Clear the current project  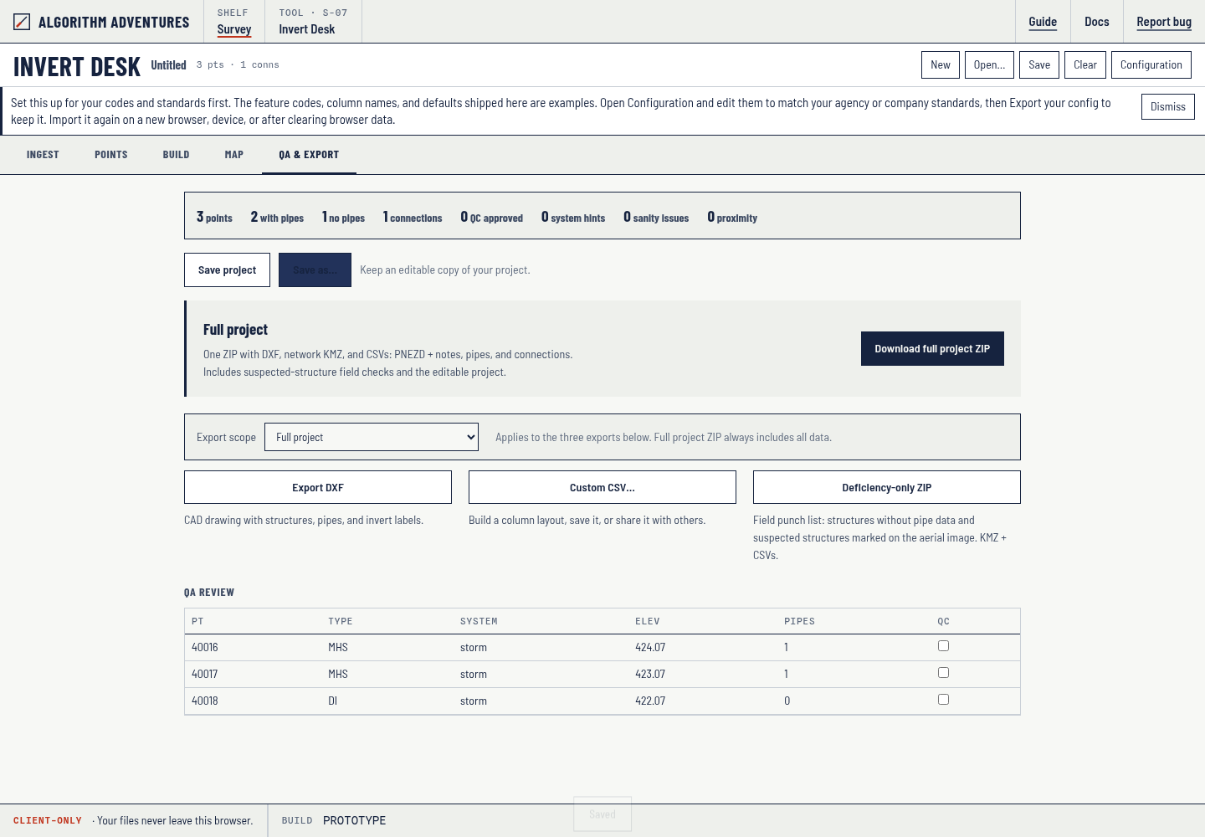[1085, 65]
